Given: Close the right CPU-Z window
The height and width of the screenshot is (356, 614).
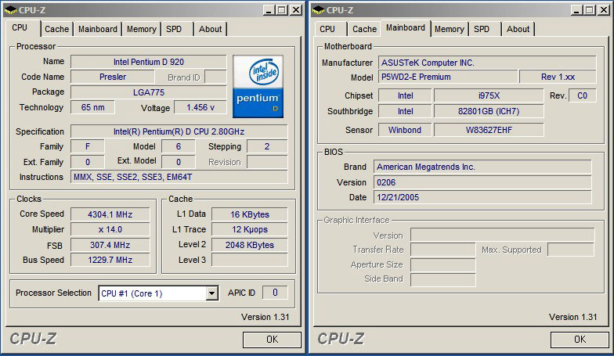Looking at the screenshot, I should [x=604, y=10].
